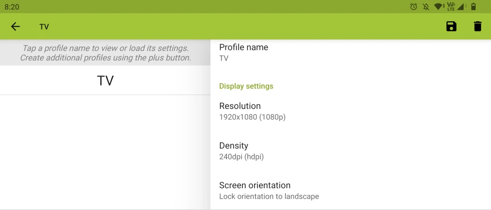The height and width of the screenshot is (210, 491).
Task: Tap the muted notifications bell icon
Action: [x=426, y=7]
